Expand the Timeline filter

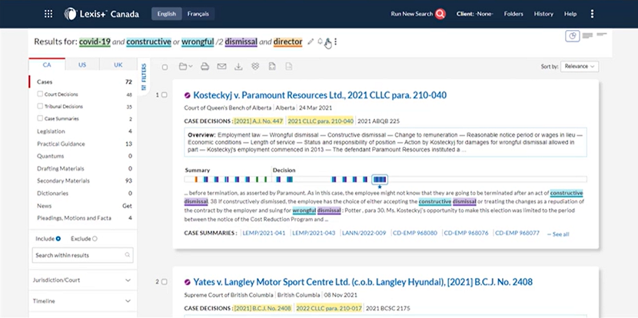tap(82, 301)
